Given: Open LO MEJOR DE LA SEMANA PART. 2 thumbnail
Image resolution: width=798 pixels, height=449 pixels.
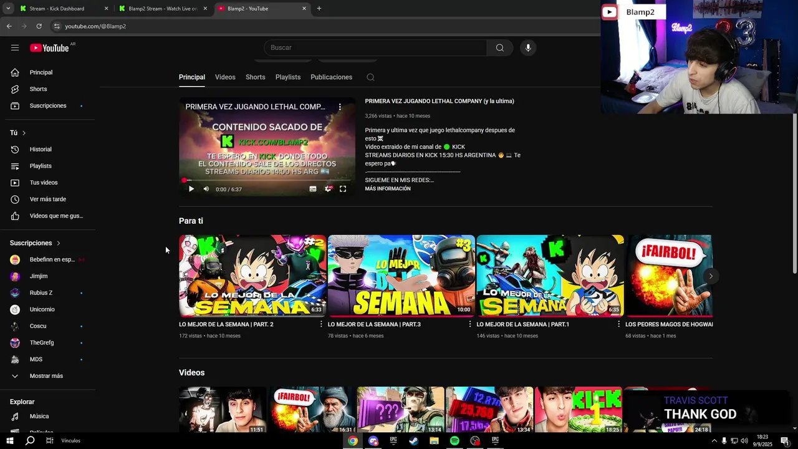Looking at the screenshot, I should [252, 276].
